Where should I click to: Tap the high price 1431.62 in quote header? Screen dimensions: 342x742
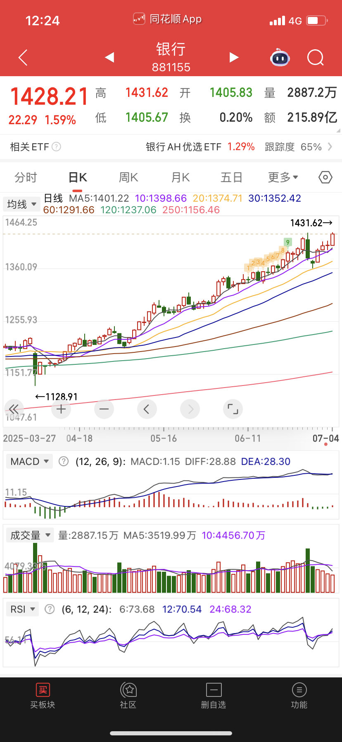(x=147, y=92)
